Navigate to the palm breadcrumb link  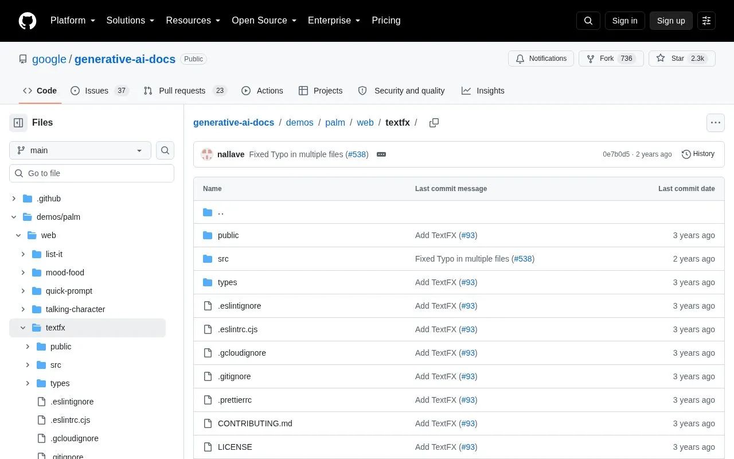pos(335,123)
